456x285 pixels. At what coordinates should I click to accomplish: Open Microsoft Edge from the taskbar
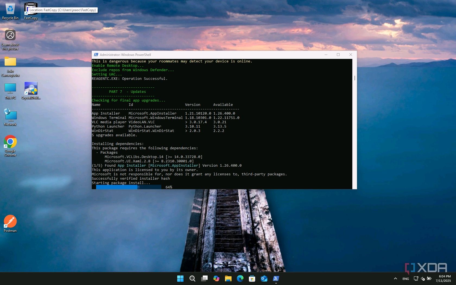(x=240, y=278)
